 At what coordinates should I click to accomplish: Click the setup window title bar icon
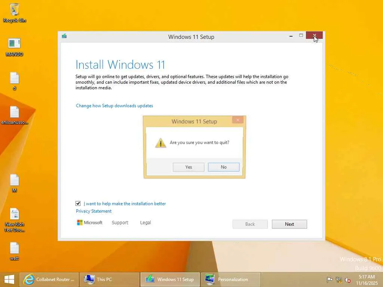(64, 36)
